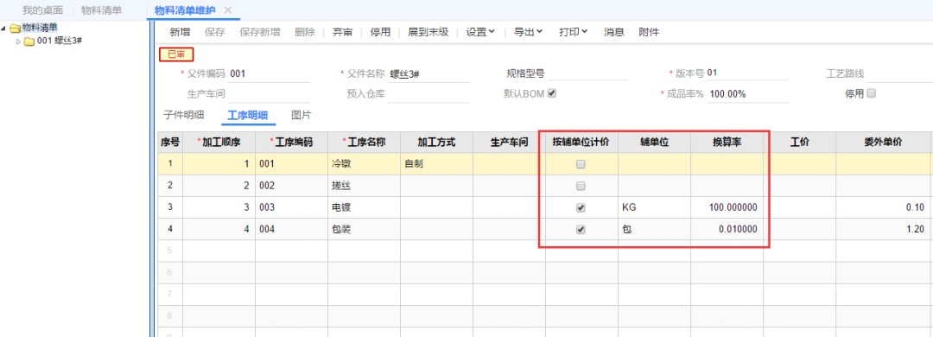Image resolution: width=933 pixels, height=337 pixels.
Task: Click the 辅单位 column header
Action: [x=655, y=143]
